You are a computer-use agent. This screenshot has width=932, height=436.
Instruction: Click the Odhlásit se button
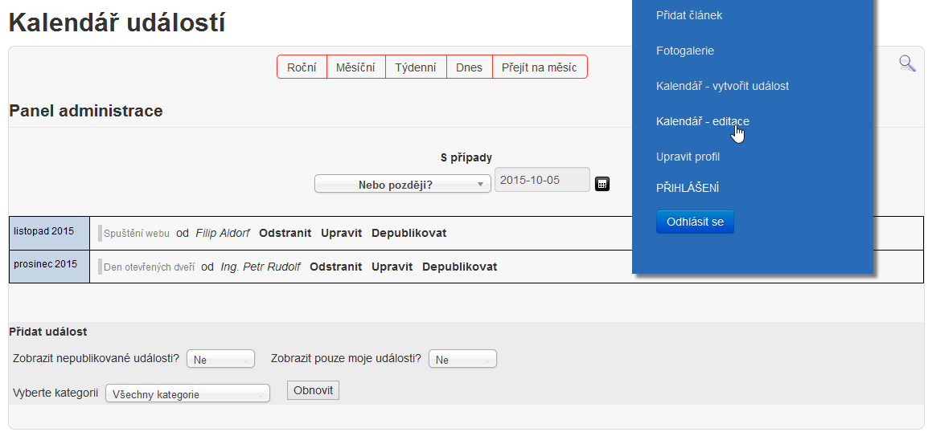pyautogui.click(x=695, y=222)
